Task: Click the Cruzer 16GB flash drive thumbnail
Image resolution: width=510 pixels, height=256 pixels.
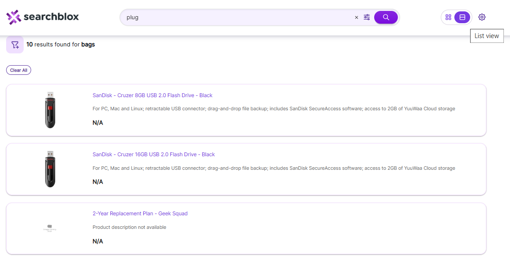Action: pos(50,169)
